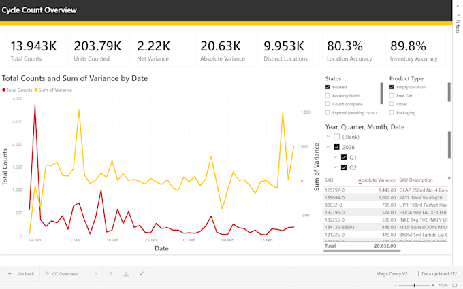Image resolution: width=463 pixels, height=289 pixels.
Task: Expand the Q1 quarter node
Action: (335, 157)
